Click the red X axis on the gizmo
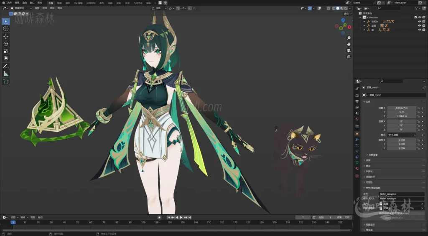The image size is (428, 236). [x=349, y=27]
